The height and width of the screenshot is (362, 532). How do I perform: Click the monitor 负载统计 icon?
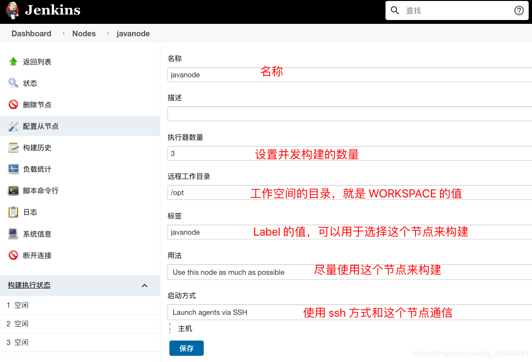13,169
